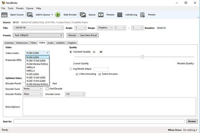Switch to the Dimensions tab

tap(22, 43)
